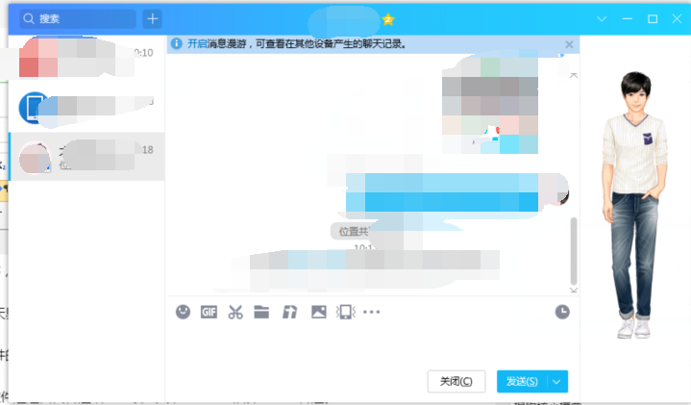Maximize the chat window
The image size is (691, 405).
pos(653,19)
